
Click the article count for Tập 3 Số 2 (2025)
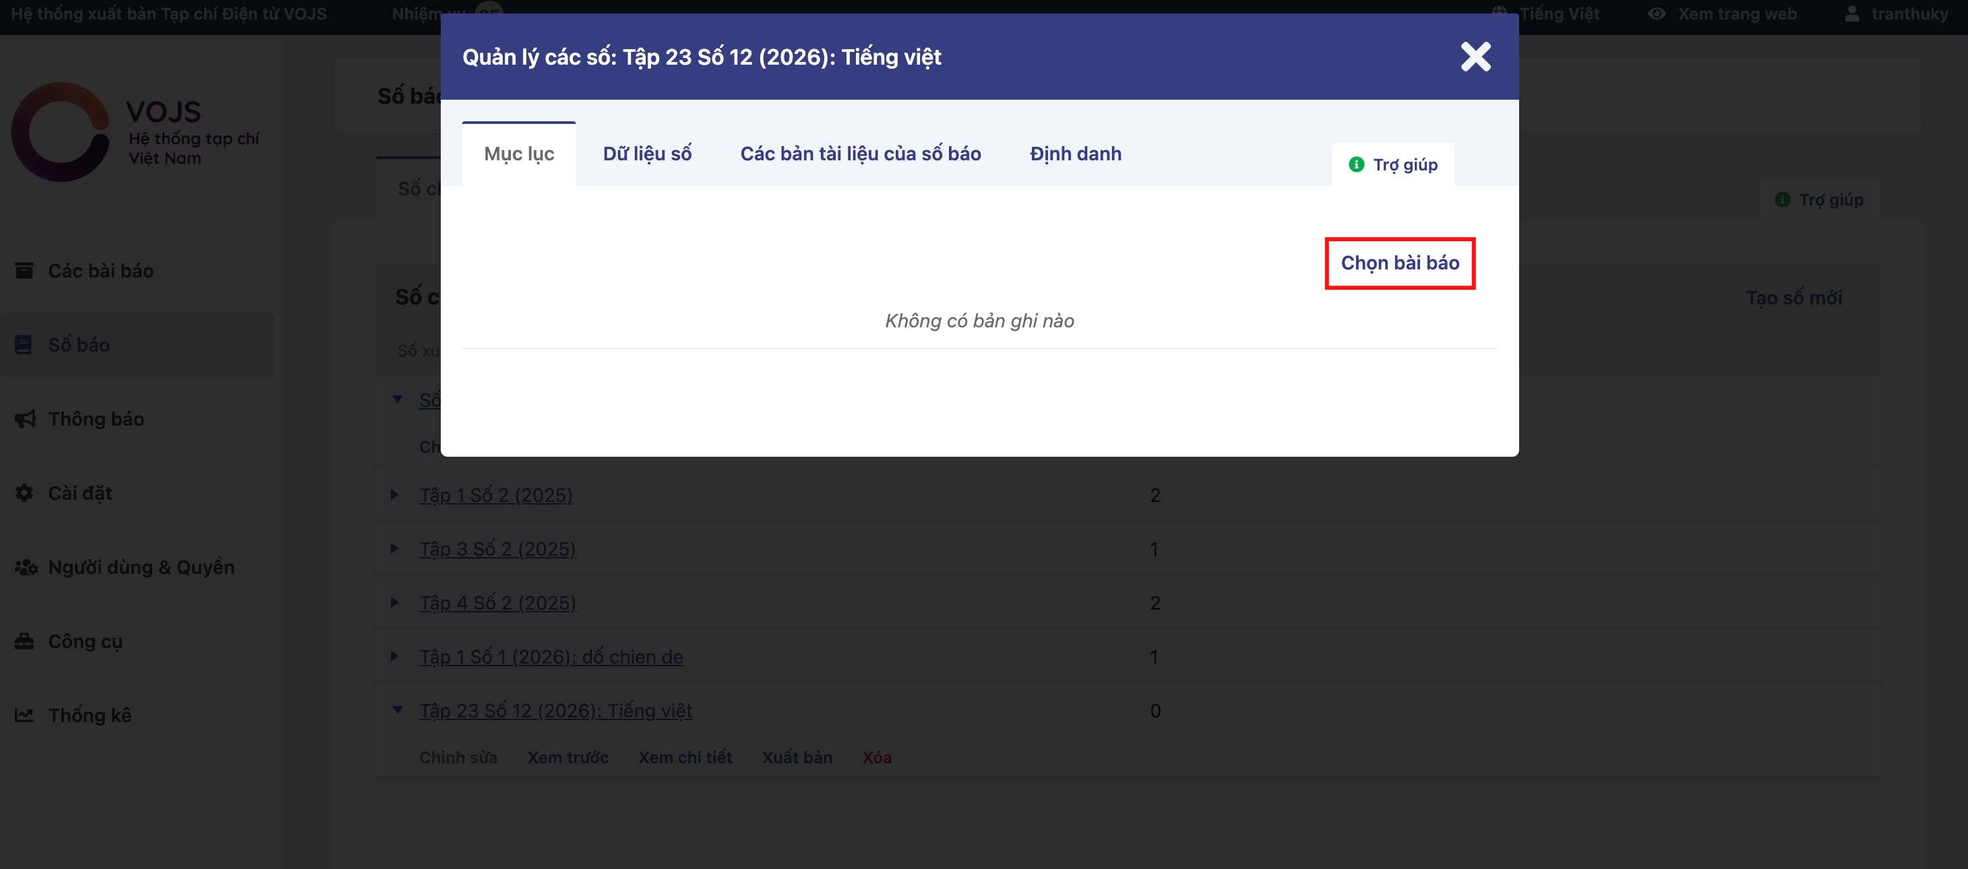[x=1155, y=549]
